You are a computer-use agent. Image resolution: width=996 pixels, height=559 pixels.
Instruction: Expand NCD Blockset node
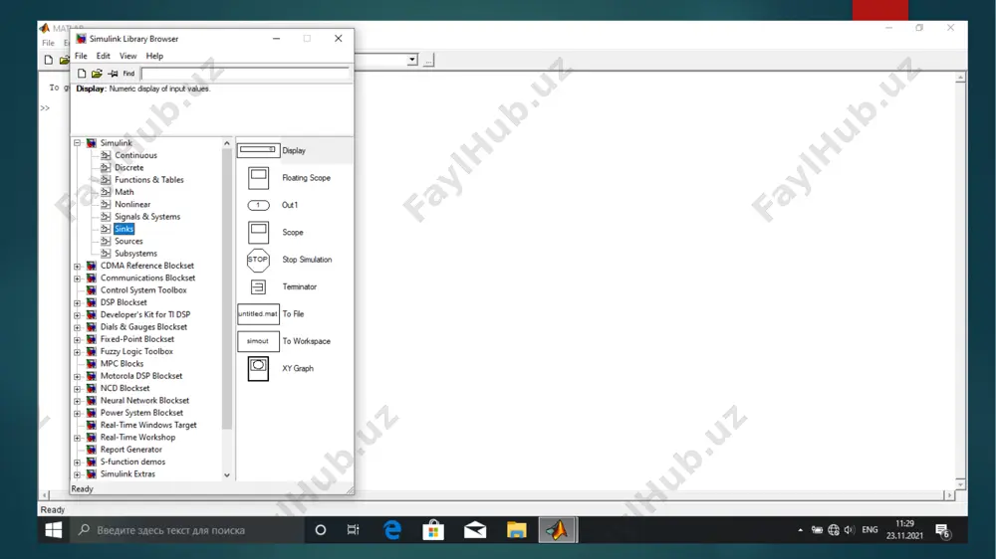[x=78, y=388]
